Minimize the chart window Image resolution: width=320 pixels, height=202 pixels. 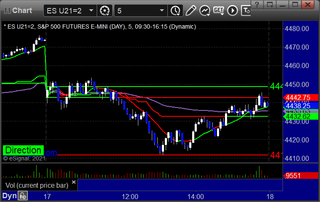click(x=282, y=5)
